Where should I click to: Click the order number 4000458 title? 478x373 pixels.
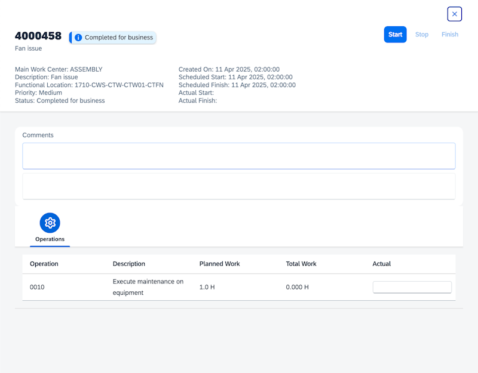38,36
